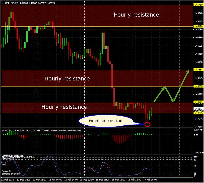
Task: Click the '12 Feb 2016' time axis label
Action: tap(8, 180)
